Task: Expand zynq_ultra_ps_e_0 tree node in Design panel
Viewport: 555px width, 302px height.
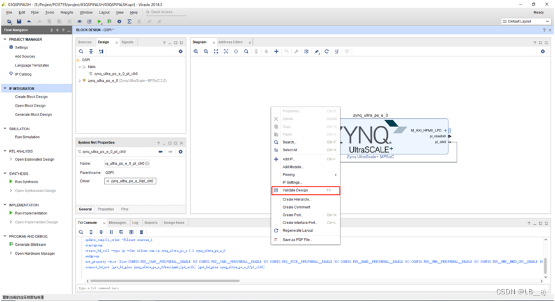Action: (x=80, y=80)
